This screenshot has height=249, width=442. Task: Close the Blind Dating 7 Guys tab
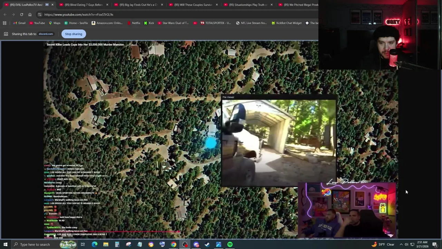click(107, 5)
